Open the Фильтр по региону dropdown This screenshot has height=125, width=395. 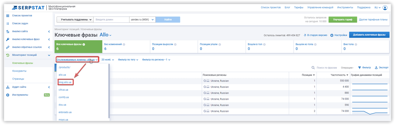tap(156, 60)
